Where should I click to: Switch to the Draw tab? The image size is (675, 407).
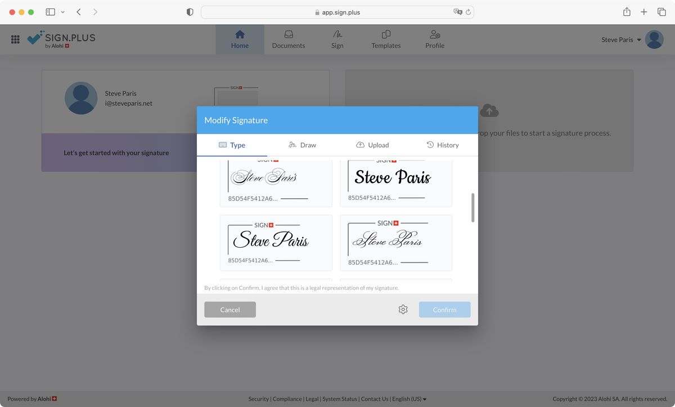[x=302, y=145]
